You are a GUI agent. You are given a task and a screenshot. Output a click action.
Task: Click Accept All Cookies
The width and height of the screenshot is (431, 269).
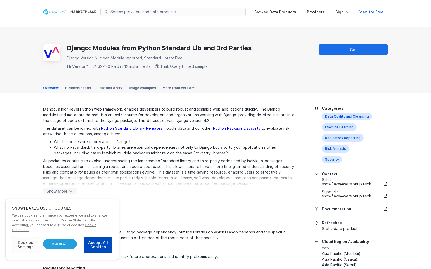98,245
